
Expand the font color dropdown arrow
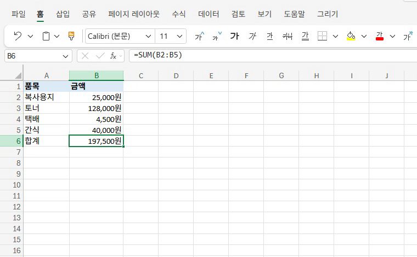392,36
